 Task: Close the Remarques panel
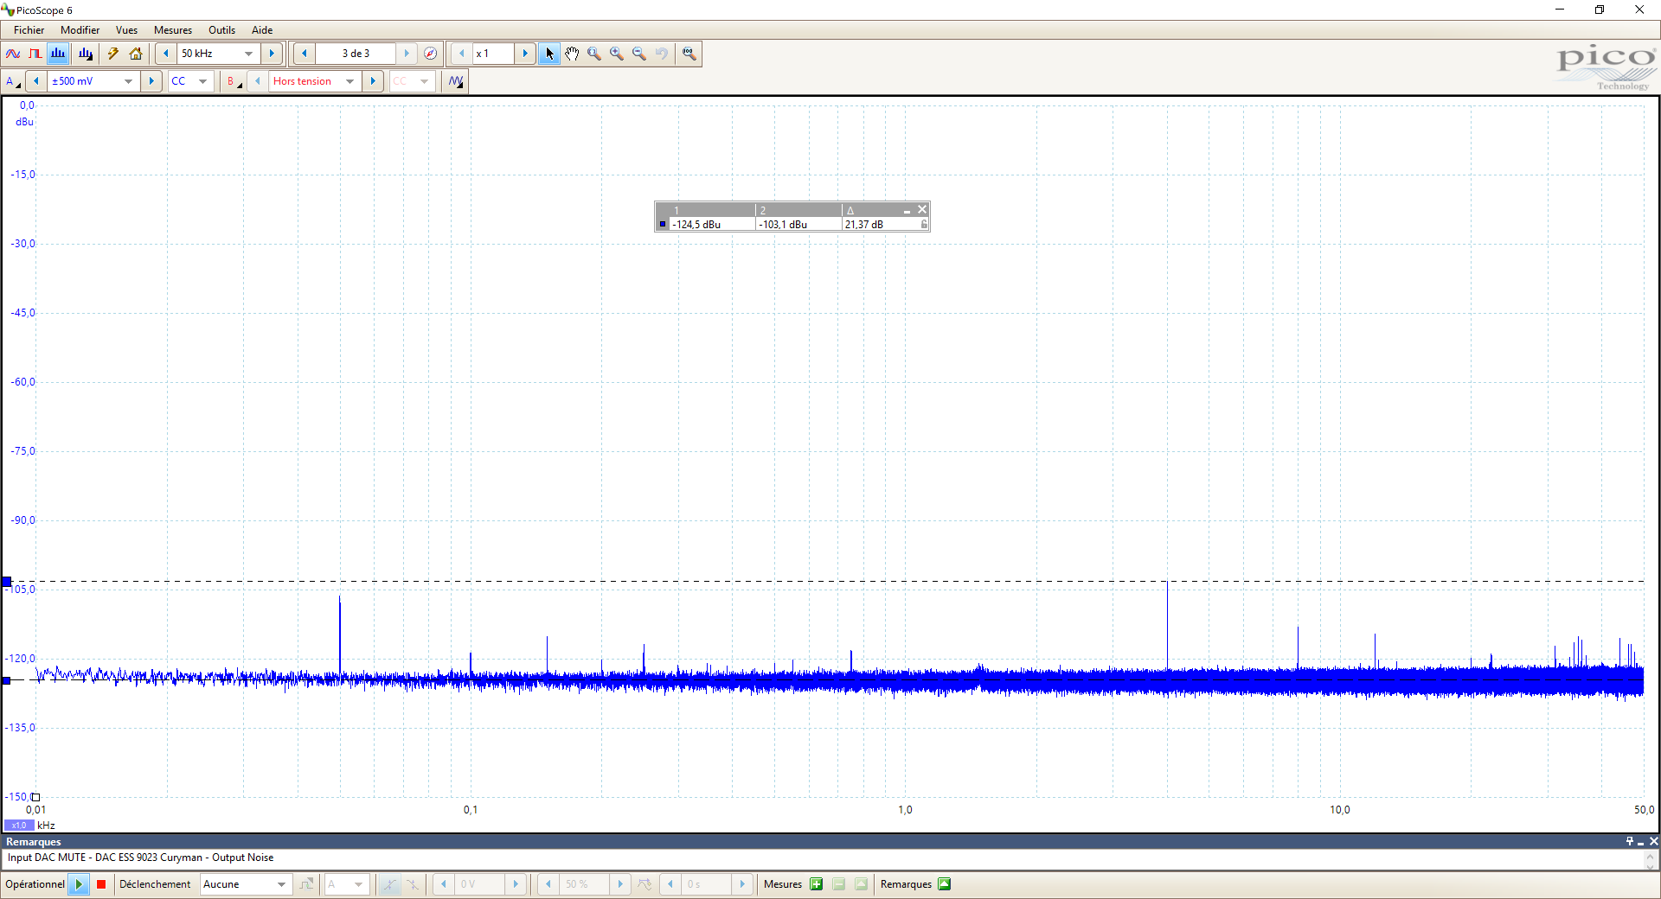click(x=1653, y=841)
